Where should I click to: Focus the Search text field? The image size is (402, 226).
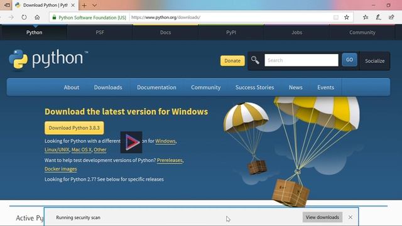click(301, 60)
